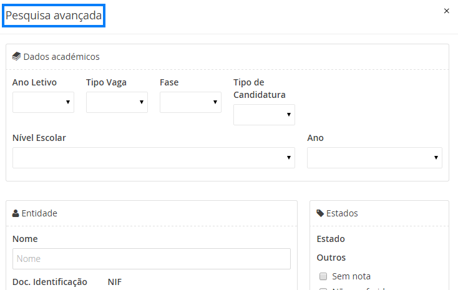The width and height of the screenshot is (458, 290).
Task: Click the Doc. Identificação label
Action: (x=50, y=282)
